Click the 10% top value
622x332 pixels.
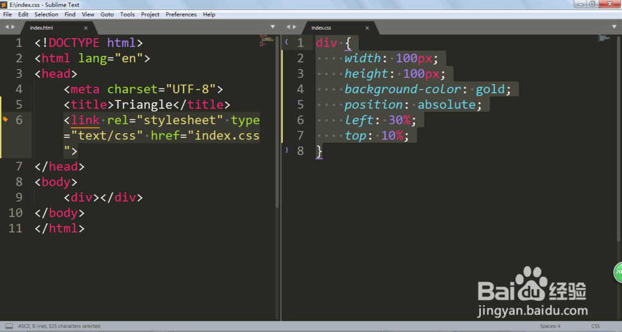[x=392, y=136]
